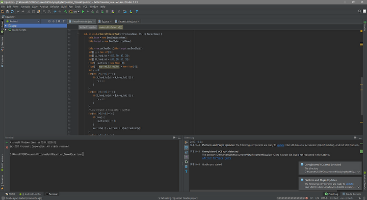Open Replace toolbar icon next to Find
This screenshot has width=367, height=200.
49,11
